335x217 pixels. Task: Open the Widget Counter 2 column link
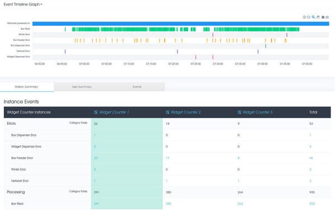point(186,112)
